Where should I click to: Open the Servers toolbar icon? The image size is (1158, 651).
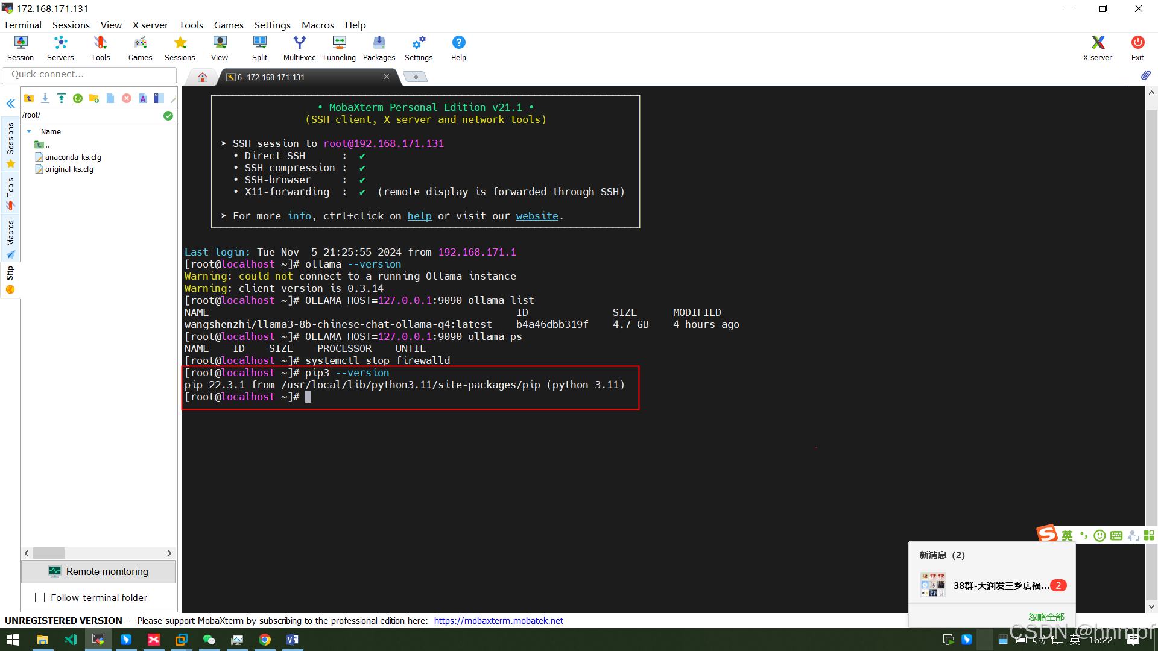click(60, 48)
